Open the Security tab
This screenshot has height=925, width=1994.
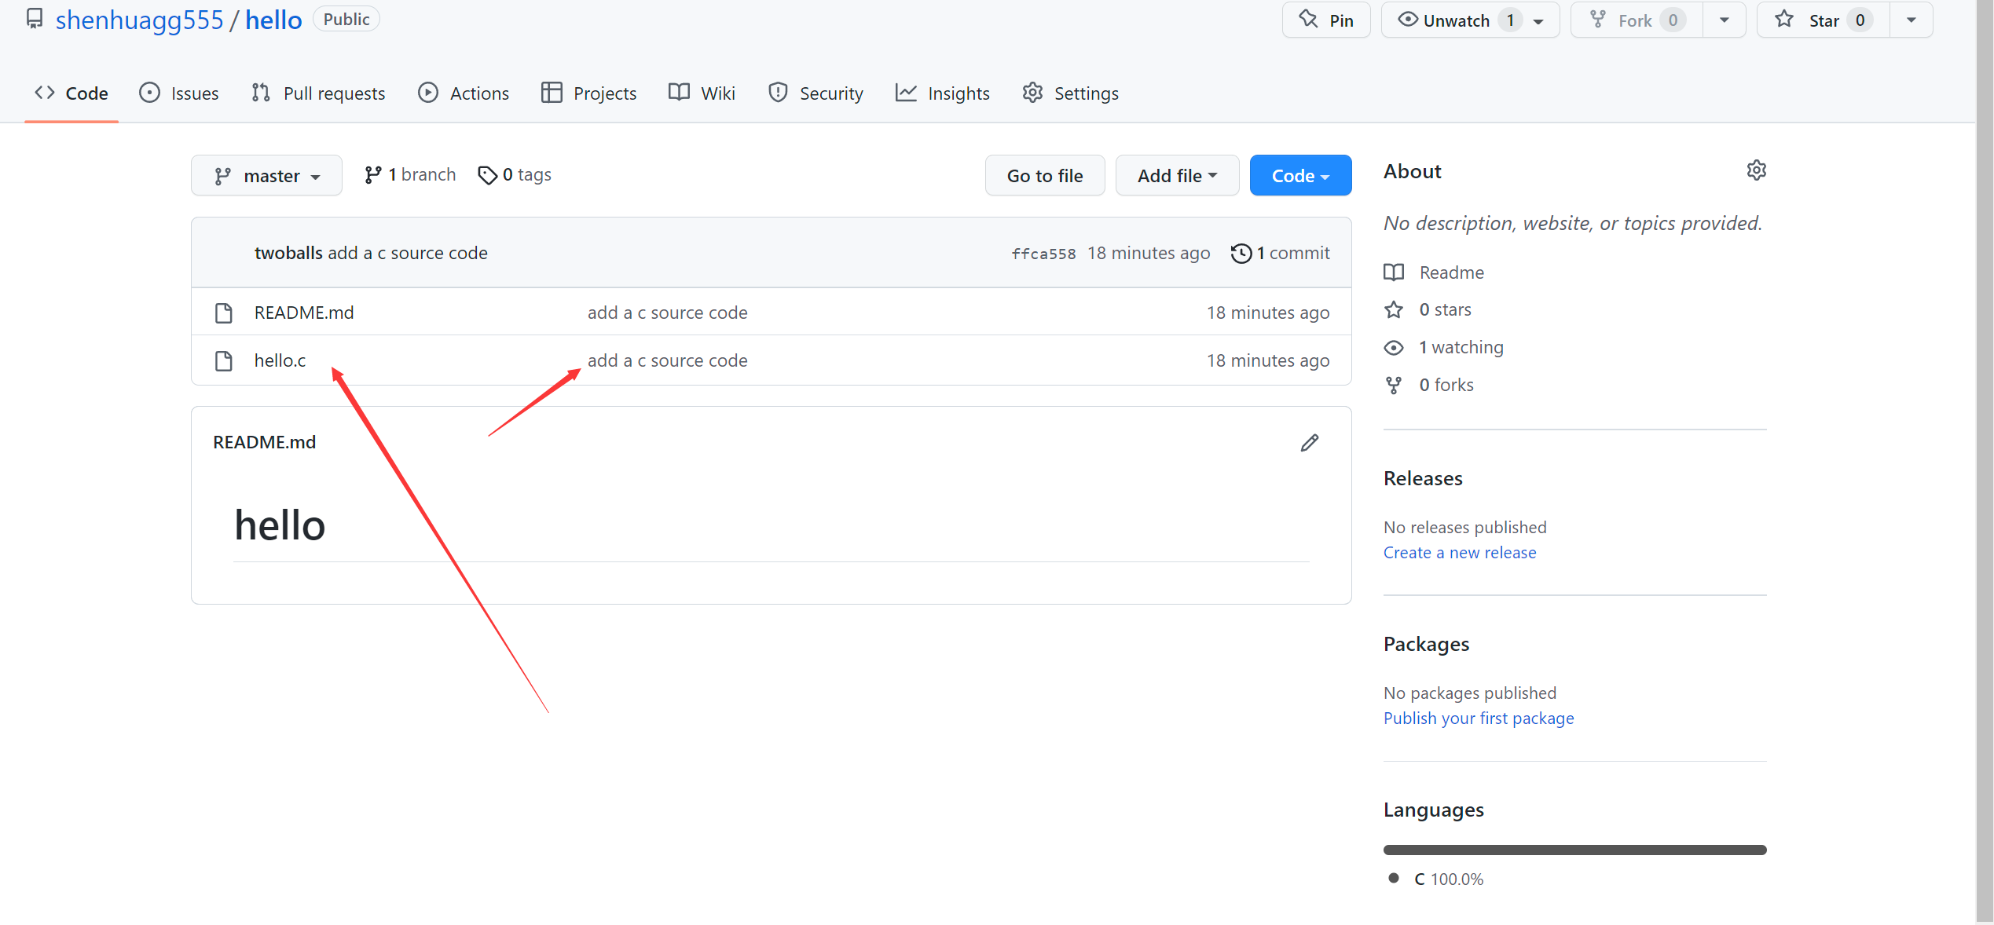[816, 93]
